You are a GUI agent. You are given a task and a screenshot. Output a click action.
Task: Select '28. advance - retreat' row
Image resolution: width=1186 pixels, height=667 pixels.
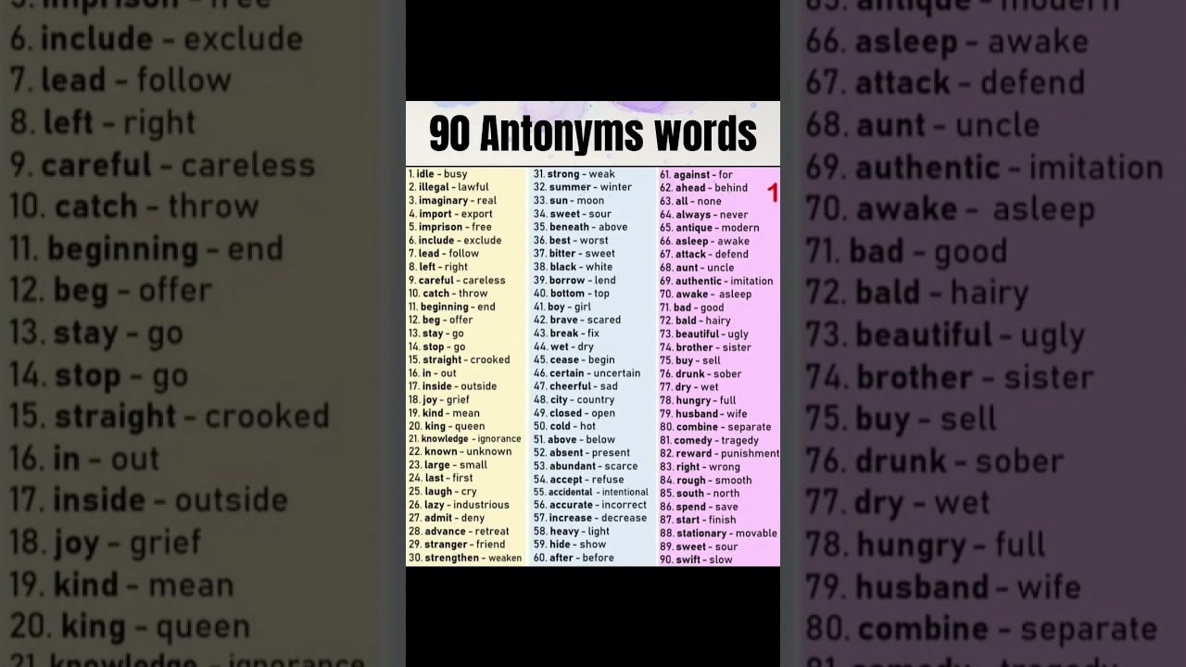459,532
